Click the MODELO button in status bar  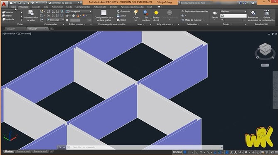(x=177, y=152)
